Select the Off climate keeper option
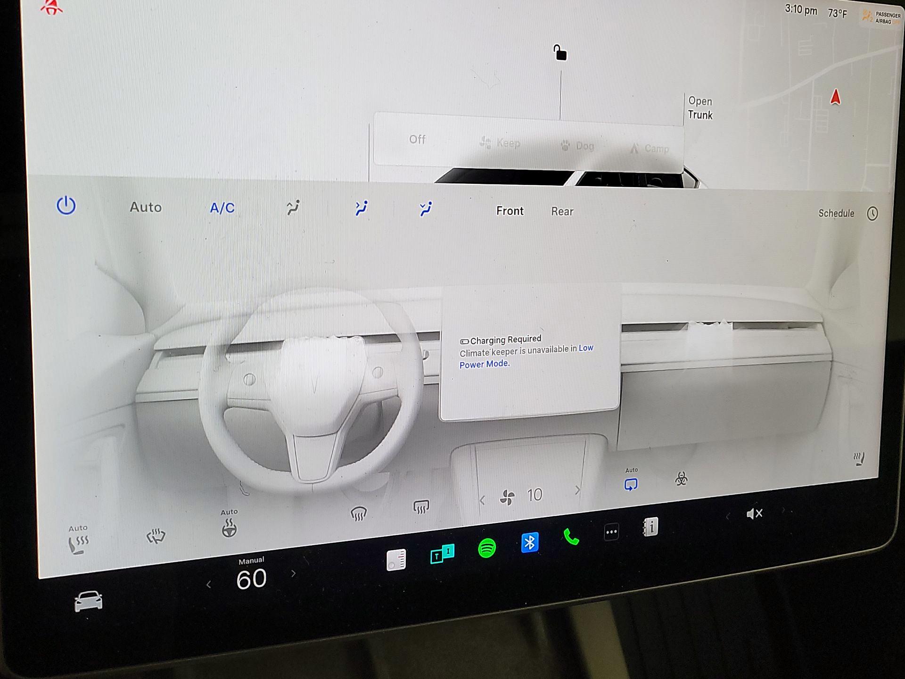Screen dimensions: 905x679 [417, 140]
